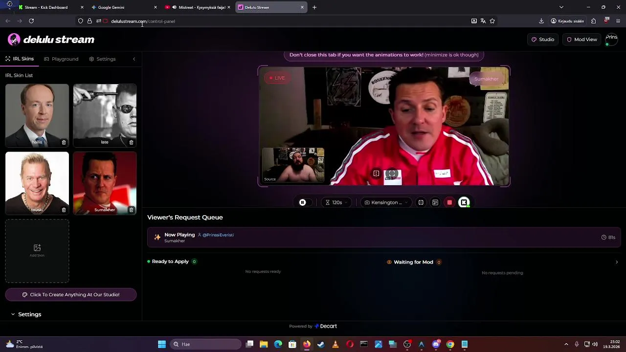The width and height of the screenshot is (626, 352).
Task: Click the fullscreen icon on video
Action: point(392,174)
